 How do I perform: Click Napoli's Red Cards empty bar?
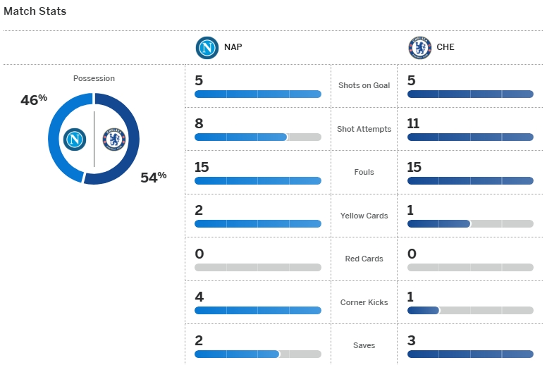[257, 268]
